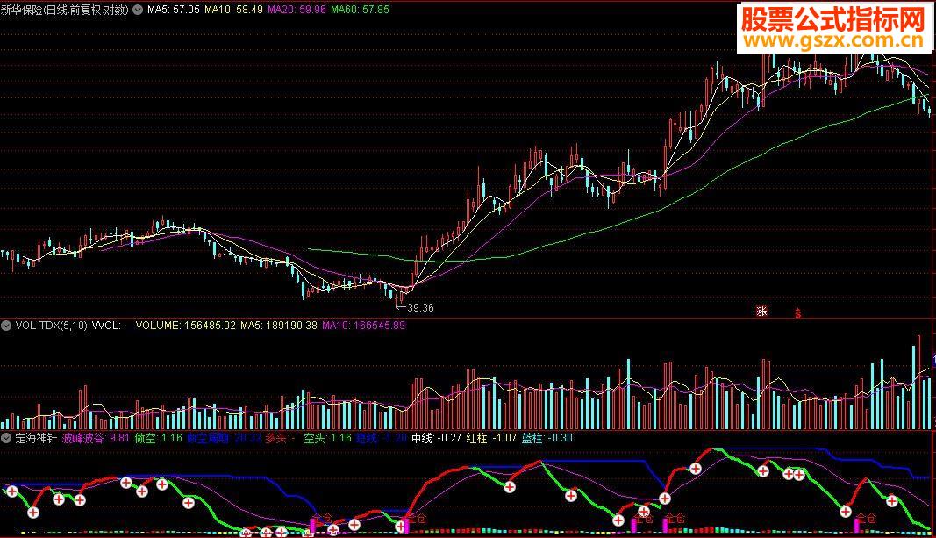Open the VOL-TDX panel dropdown icon
Screen dimensions: 936x538
[x=6, y=326]
